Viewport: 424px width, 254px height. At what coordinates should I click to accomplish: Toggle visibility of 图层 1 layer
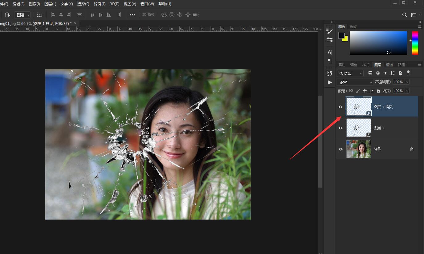coord(340,128)
